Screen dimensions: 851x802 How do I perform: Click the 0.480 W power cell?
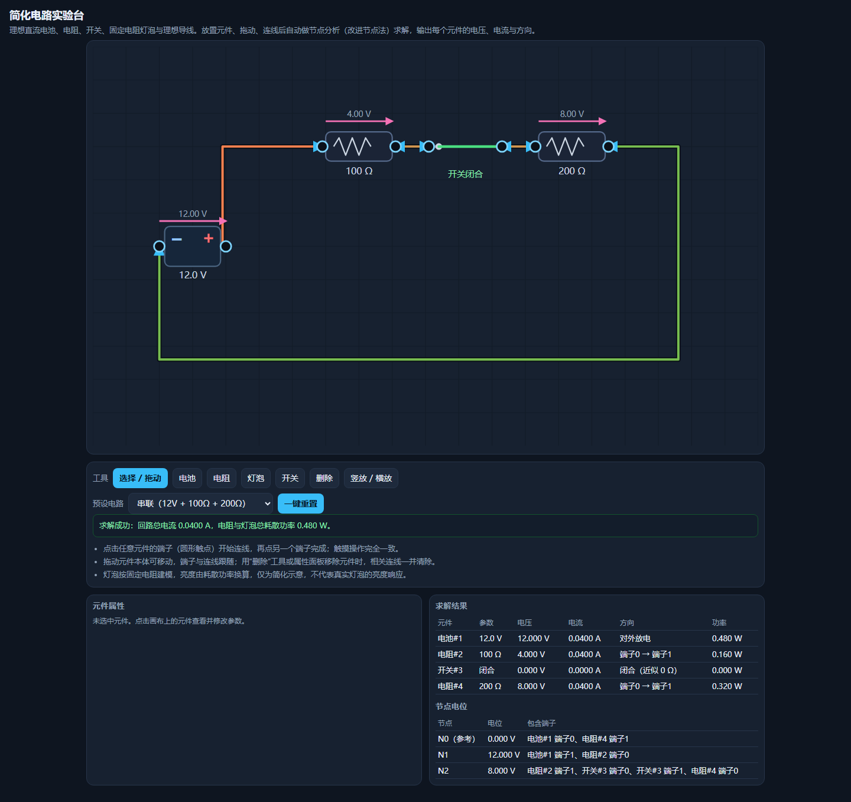(727, 638)
